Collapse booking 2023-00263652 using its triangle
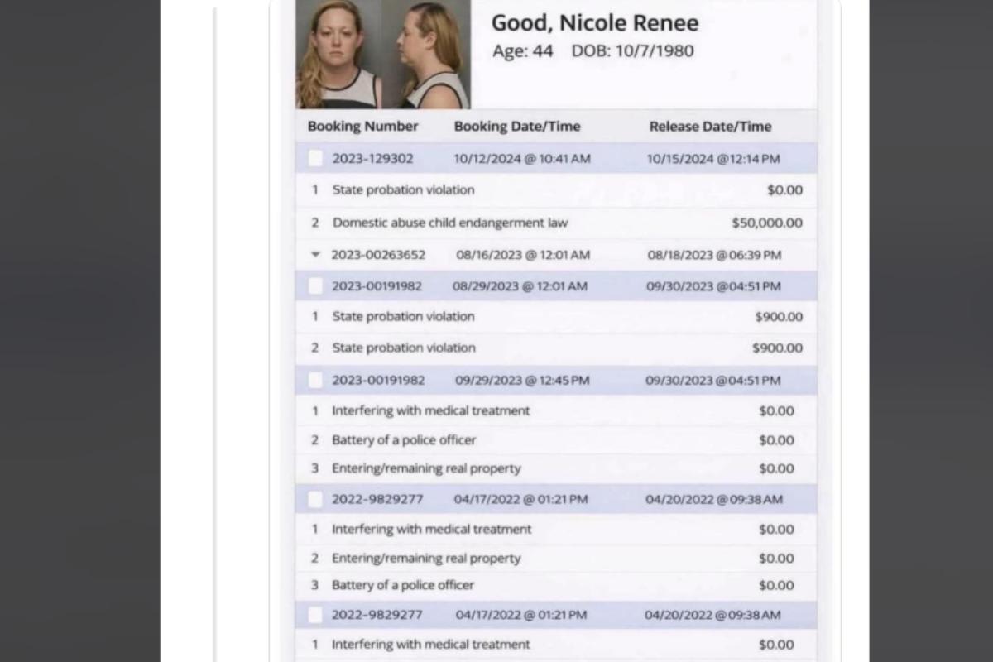 click(x=315, y=255)
